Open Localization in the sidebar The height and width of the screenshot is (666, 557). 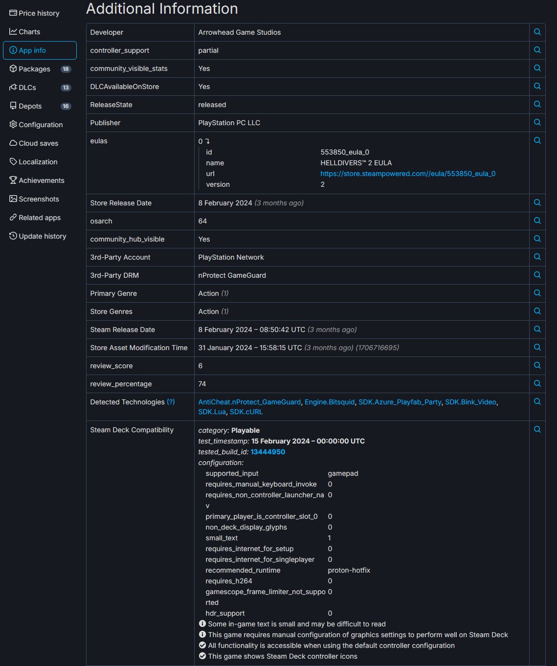click(x=40, y=162)
